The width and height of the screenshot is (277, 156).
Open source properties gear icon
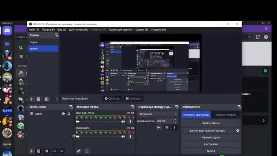[47, 151]
